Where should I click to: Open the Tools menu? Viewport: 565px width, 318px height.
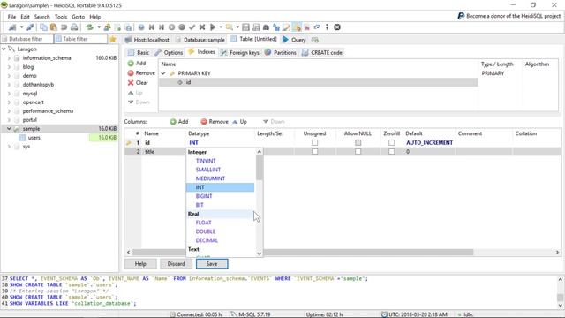[61, 17]
